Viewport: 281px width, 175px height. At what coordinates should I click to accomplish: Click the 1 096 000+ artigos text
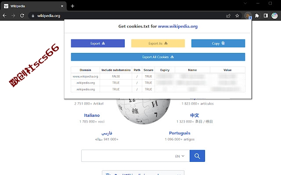pyautogui.click(x=180, y=139)
